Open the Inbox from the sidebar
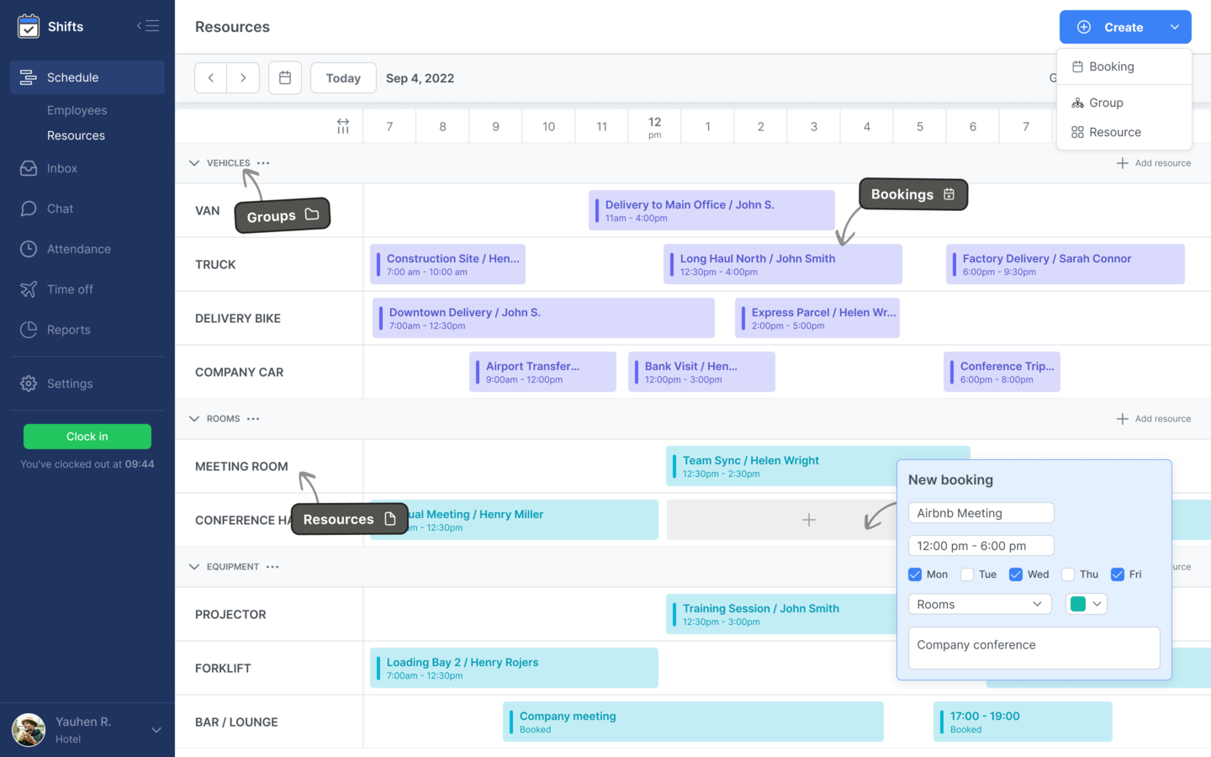This screenshot has height=757, width=1211. [61, 168]
